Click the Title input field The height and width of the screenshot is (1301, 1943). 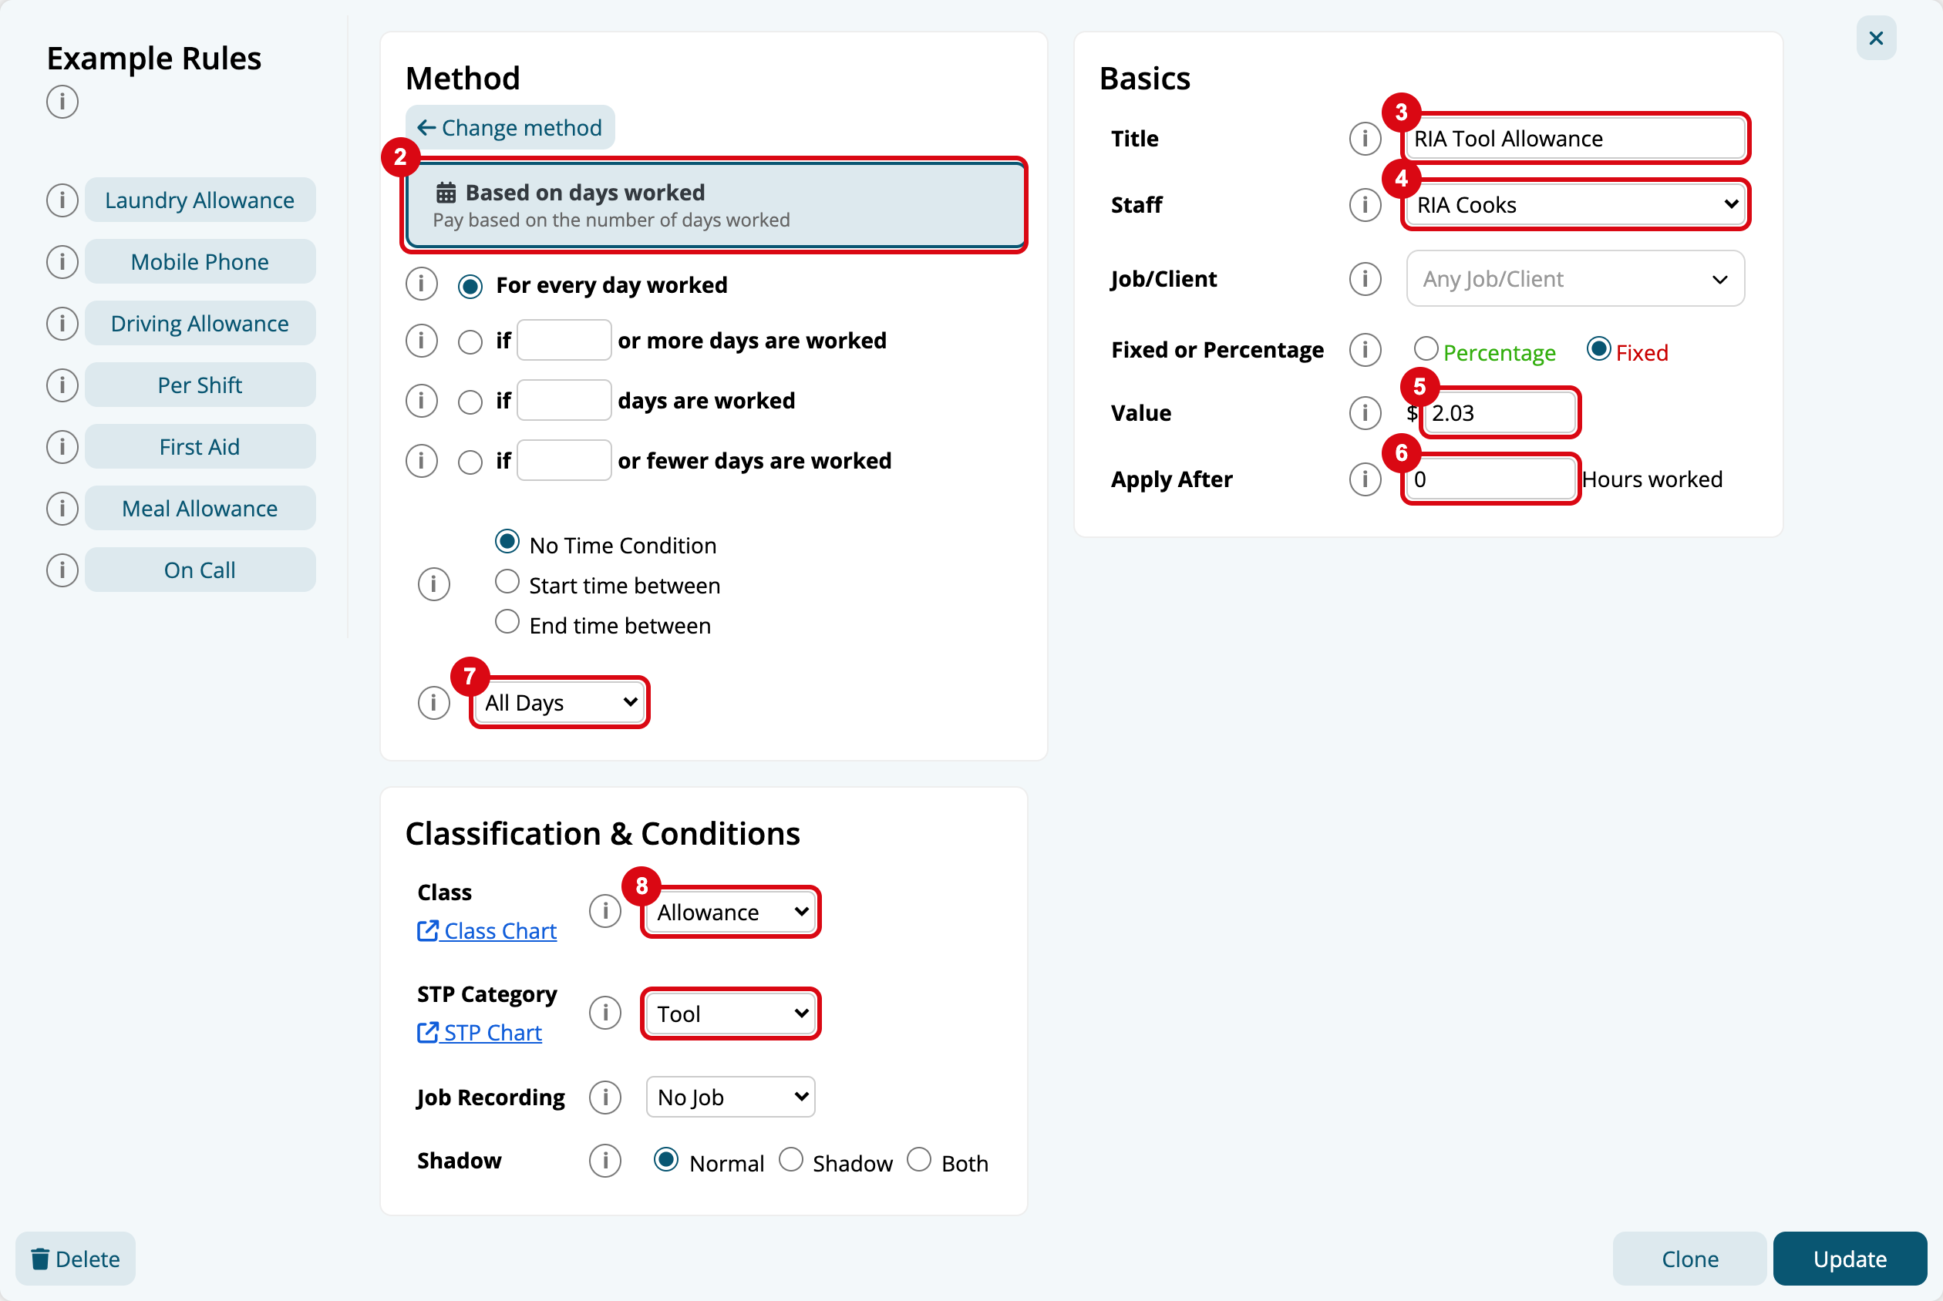tap(1575, 139)
